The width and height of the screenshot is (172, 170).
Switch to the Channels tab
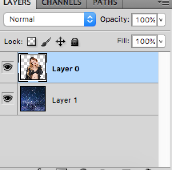pyautogui.click(x=62, y=3)
